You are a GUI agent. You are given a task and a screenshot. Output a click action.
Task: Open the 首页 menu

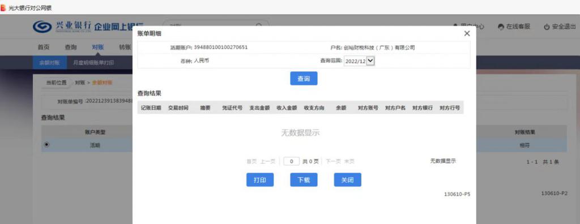43,47
